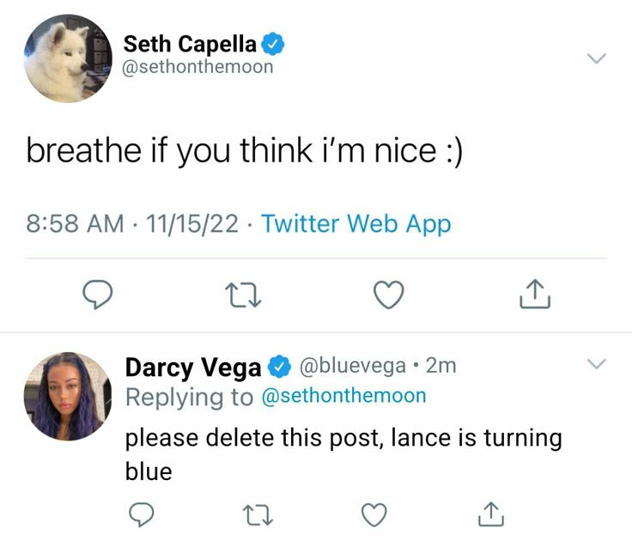Open Seth Capella's profile via display name
The image size is (632, 541).
tap(190, 43)
